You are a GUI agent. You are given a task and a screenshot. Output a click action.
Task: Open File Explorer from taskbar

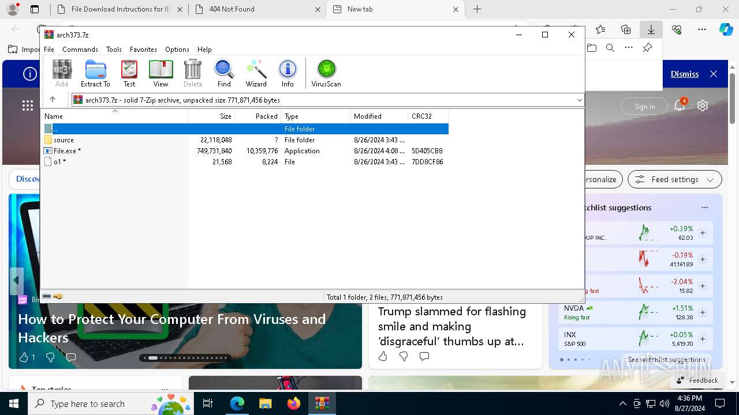[x=265, y=403]
